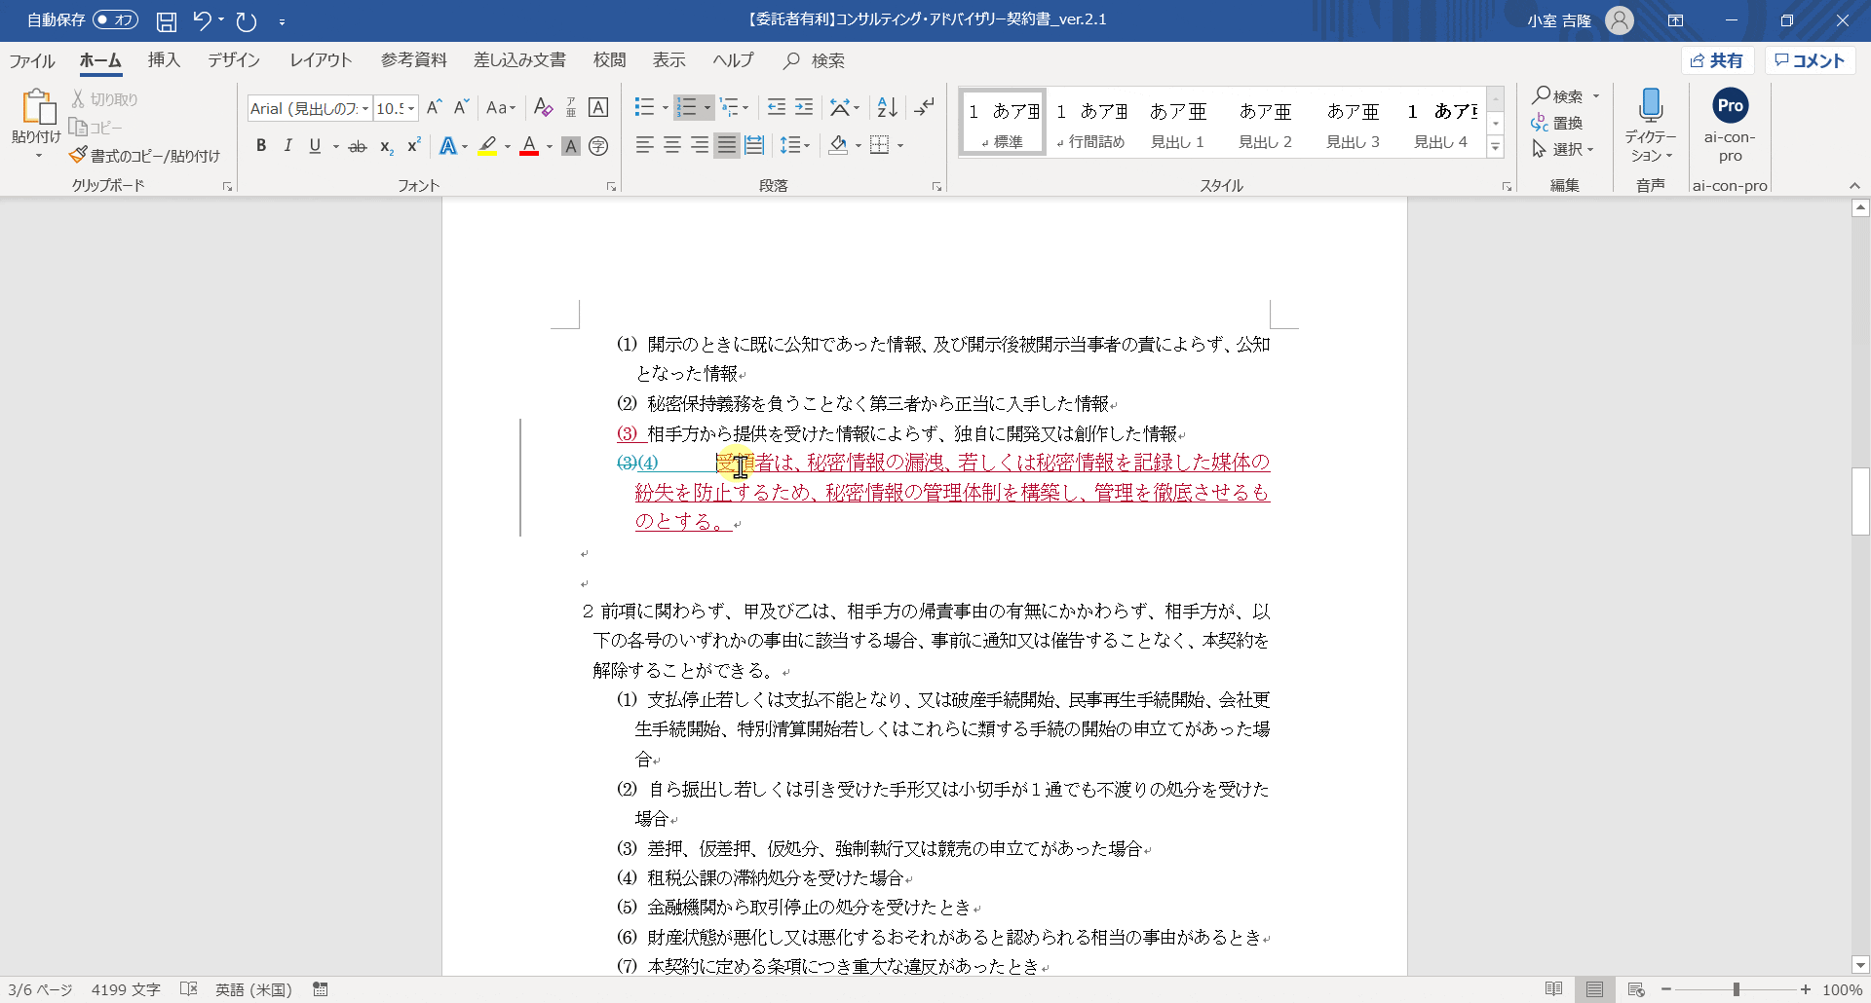Screen dimensions: 1871x1003
Task: Toggle Italic formatting
Action: (x=287, y=146)
